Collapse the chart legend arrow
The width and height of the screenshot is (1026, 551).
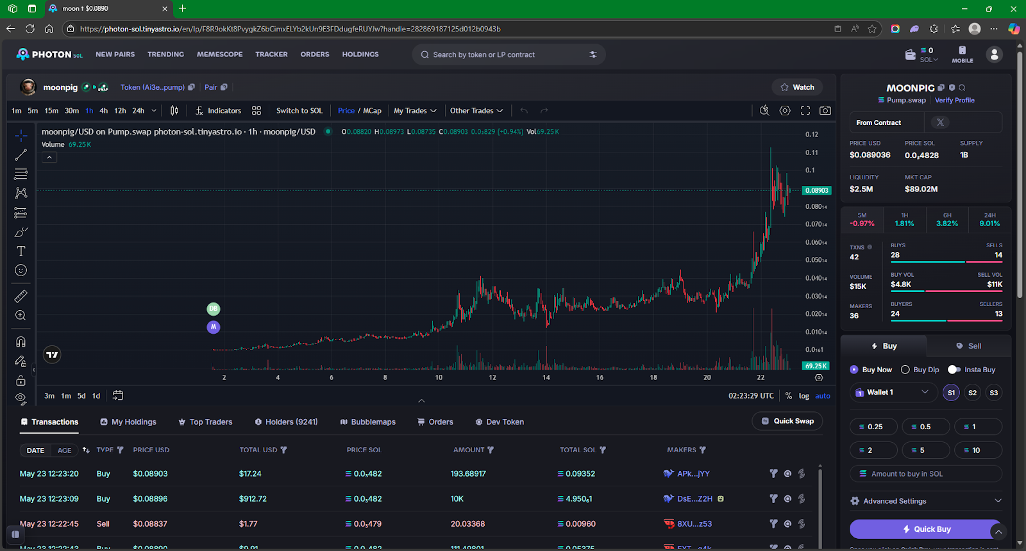(49, 158)
